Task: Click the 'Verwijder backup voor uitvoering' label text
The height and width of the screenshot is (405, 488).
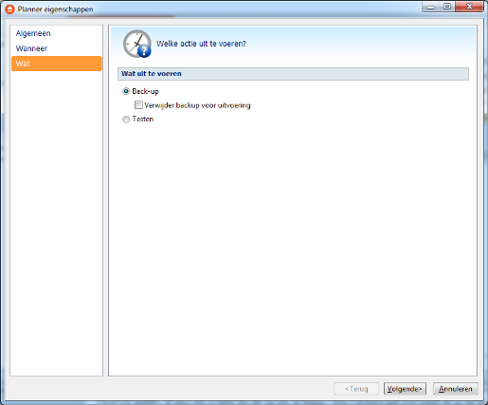Action: point(197,105)
